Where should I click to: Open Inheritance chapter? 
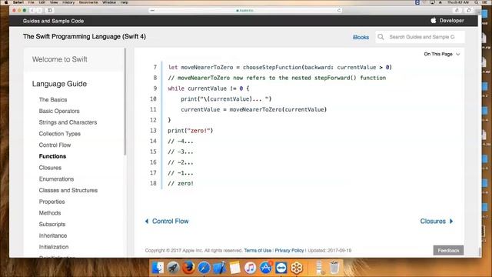53,235
